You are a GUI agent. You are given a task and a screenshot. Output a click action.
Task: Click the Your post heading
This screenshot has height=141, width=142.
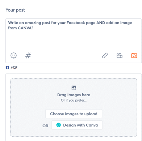point(15,10)
